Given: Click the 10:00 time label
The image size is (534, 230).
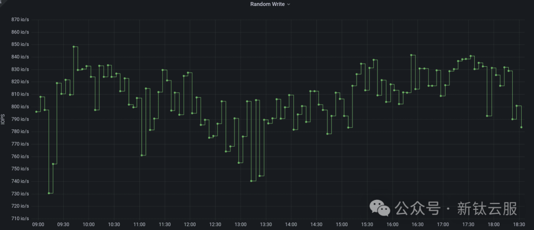Looking at the screenshot, I should click(x=89, y=225).
